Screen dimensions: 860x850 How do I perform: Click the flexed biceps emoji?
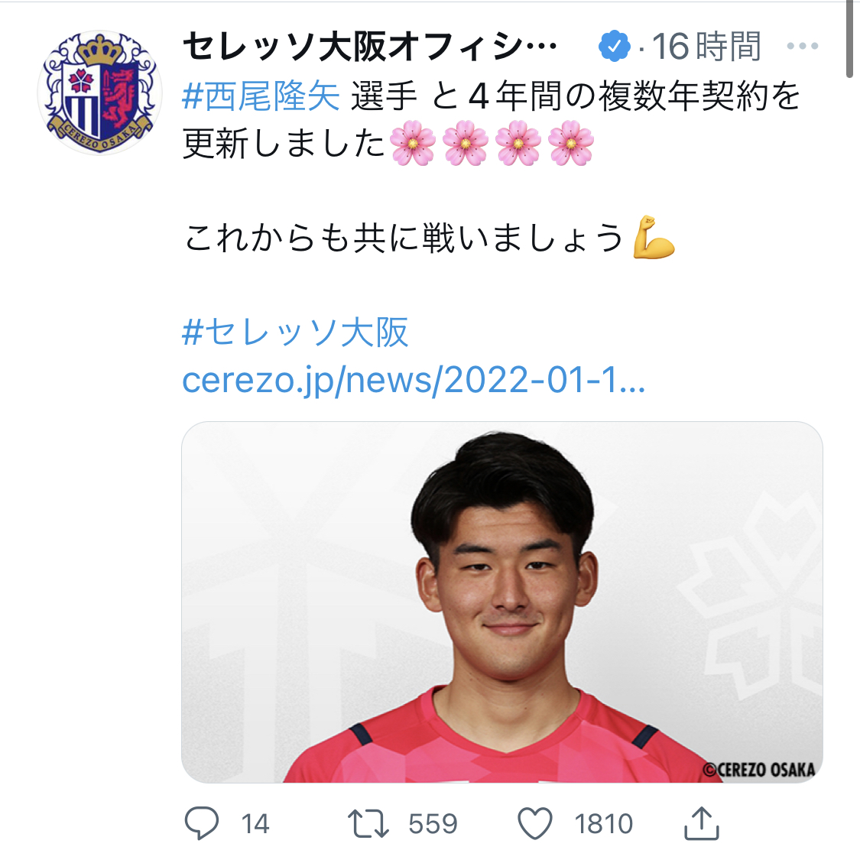(x=653, y=237)
